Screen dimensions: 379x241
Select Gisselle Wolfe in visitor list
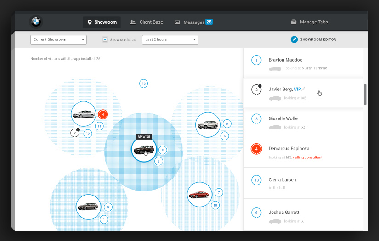303,123
